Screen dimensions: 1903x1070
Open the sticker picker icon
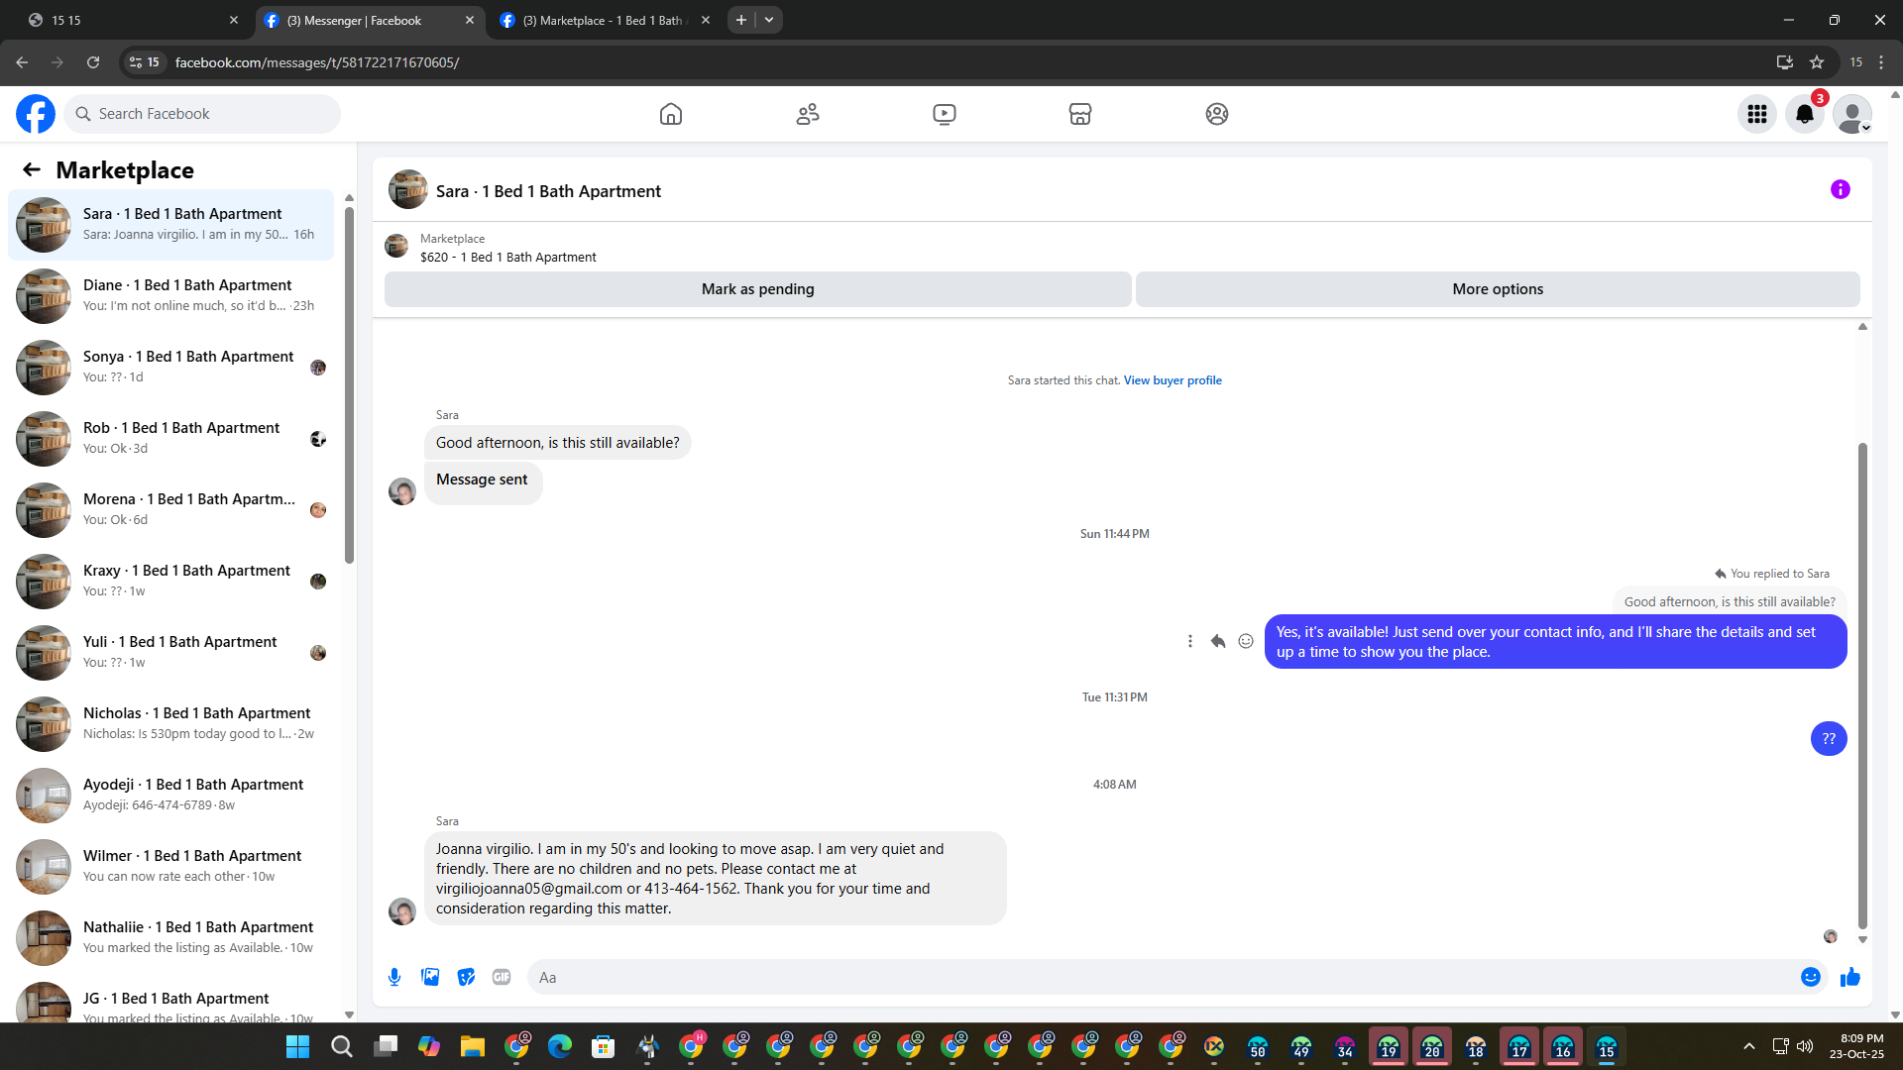tap(466, 977)
